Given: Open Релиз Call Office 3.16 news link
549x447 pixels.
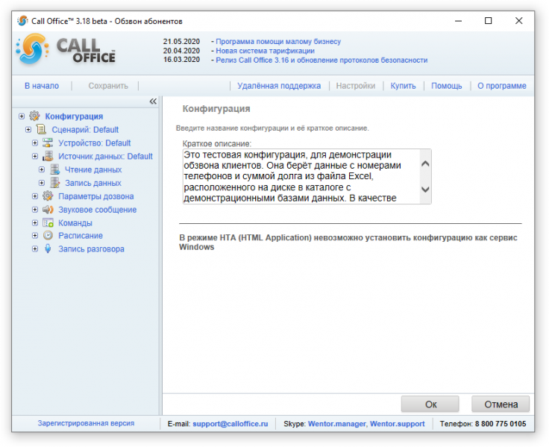Looking at the screenshot, I should point(321,60).
